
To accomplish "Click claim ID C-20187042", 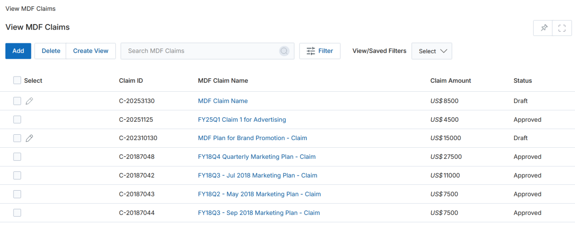I will tap(137, 175).
